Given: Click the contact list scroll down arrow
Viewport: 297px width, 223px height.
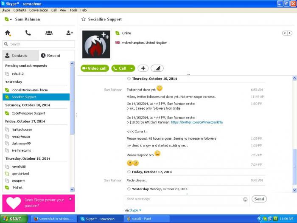Looking at the screenshot, I should [72, 189].
